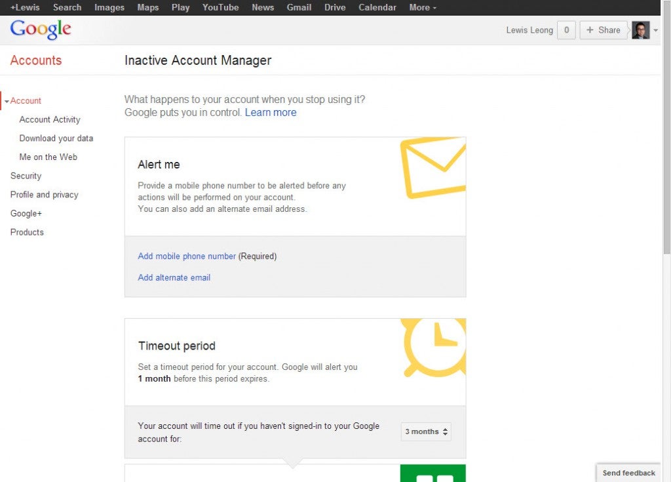Open Play from the top bar

[x=181, y=7]
